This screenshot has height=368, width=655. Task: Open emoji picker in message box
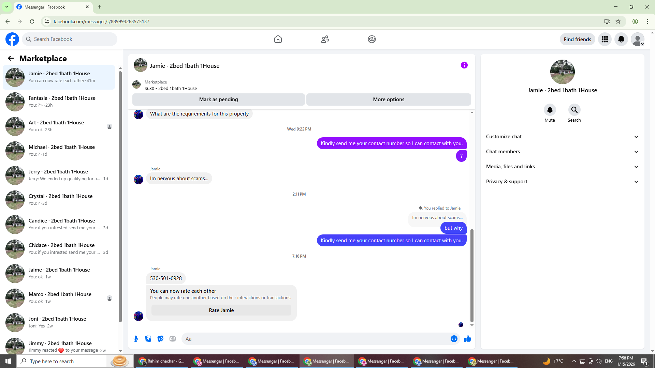(x=454, y=339)
